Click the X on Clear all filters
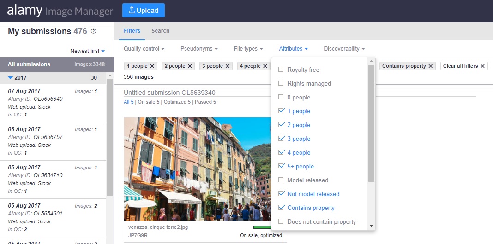This screenshot has height=244, width=493. click(x=483, y=66)
